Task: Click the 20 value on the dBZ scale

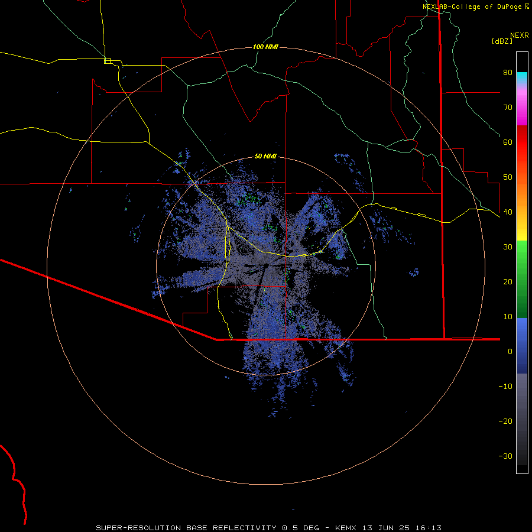Action: pos(508,281)
